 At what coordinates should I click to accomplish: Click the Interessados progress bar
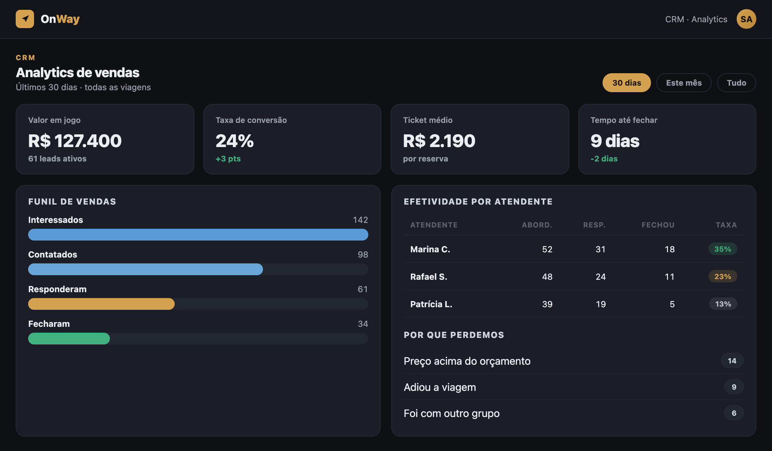pyautogui.click(x=198, y=235)
